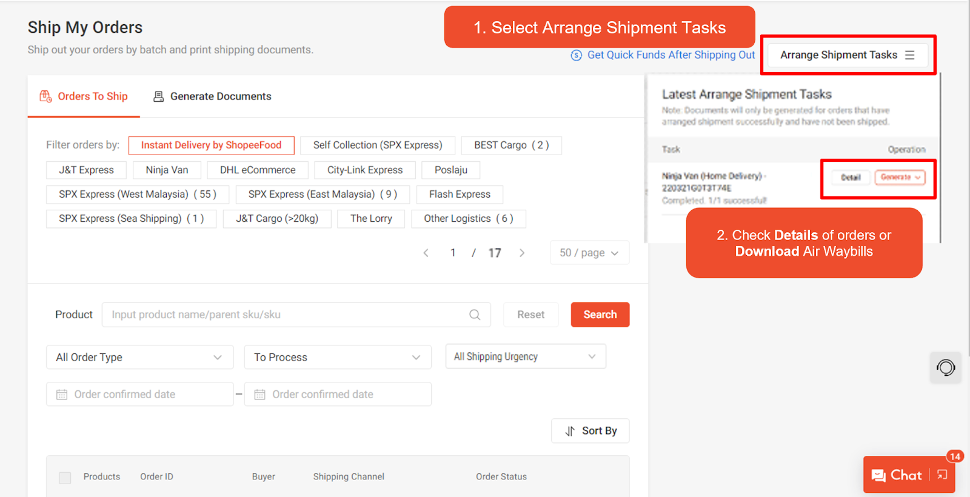Click the magnifier icon in product field

point(475,315)
